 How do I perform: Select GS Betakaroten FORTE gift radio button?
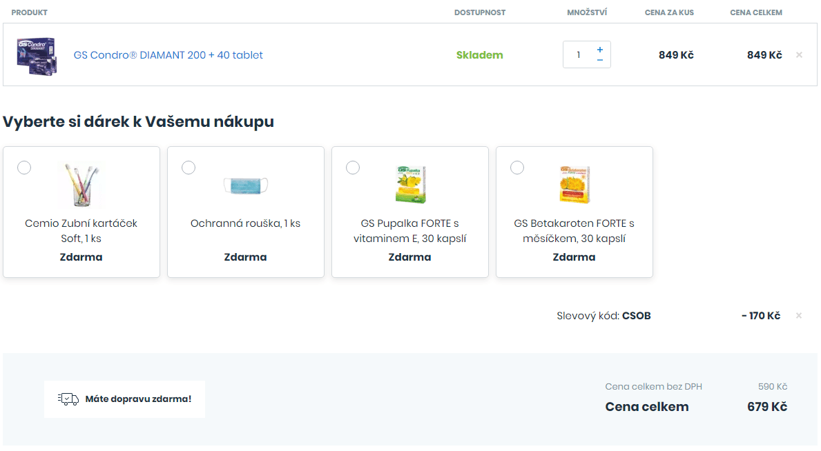517,168
